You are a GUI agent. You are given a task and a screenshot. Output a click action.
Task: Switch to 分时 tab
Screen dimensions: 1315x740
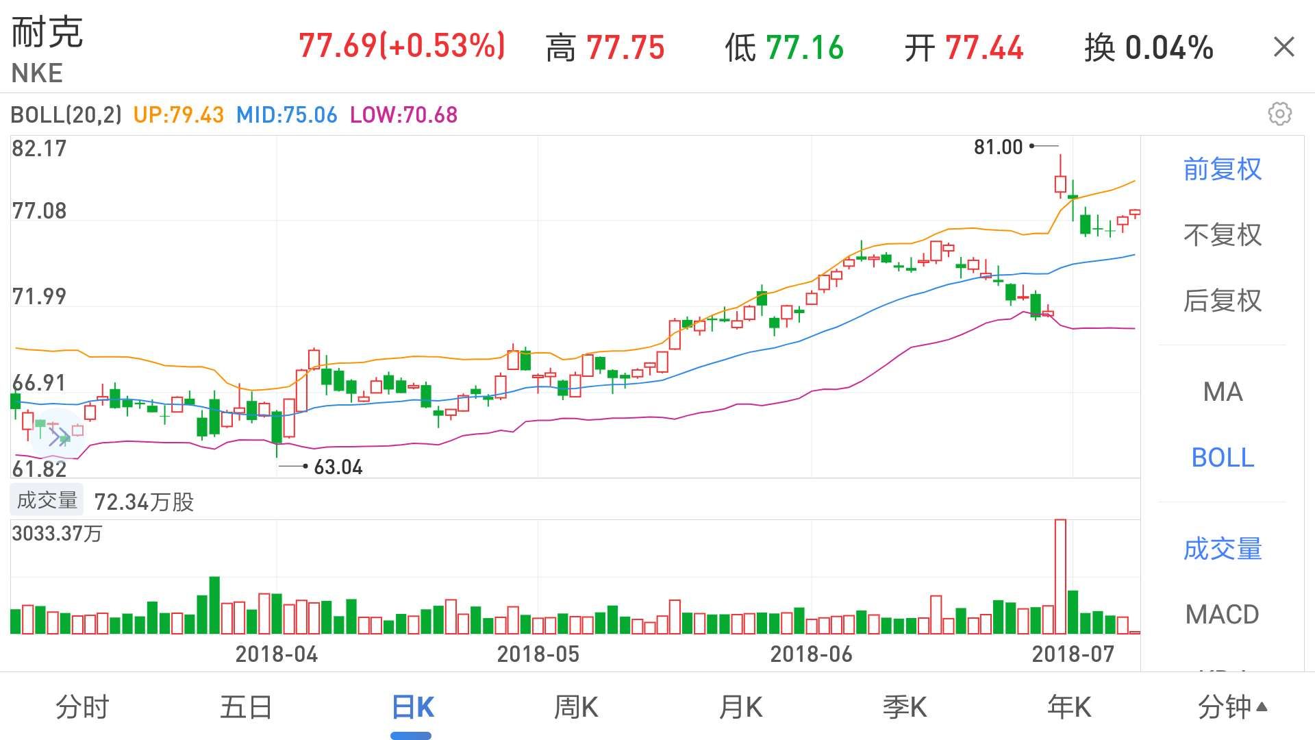click(82, 706)
